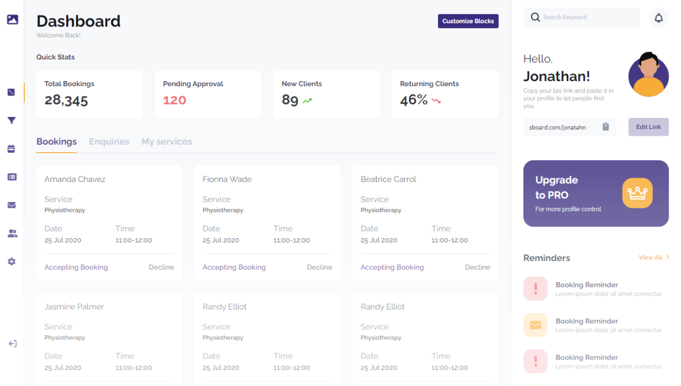Click the crown icon on Upgrade banner
This screenshot has height=386, width=681.
tap(637, 193)
